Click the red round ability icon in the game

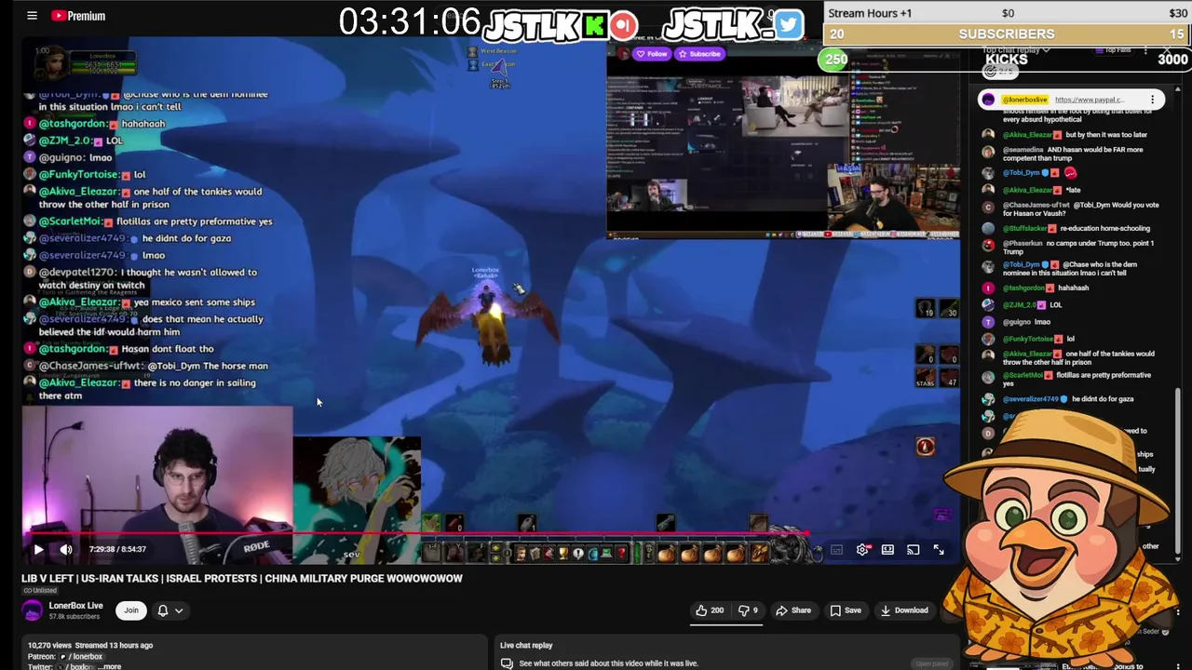pyautogui.click(x=925, y=447)
